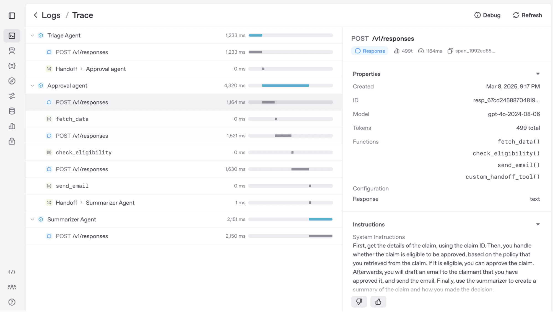
Task: Select the check_eligibility span row
Action: tap(84, 152)
